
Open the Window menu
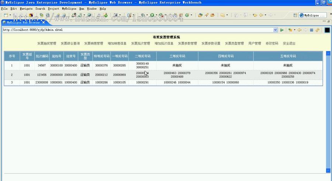pos(92,9)
